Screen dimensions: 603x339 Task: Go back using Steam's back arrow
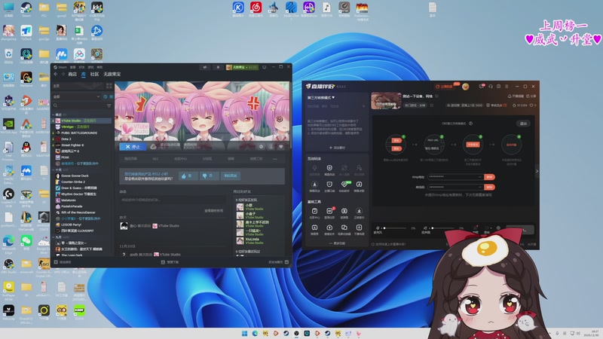point(56,74)
